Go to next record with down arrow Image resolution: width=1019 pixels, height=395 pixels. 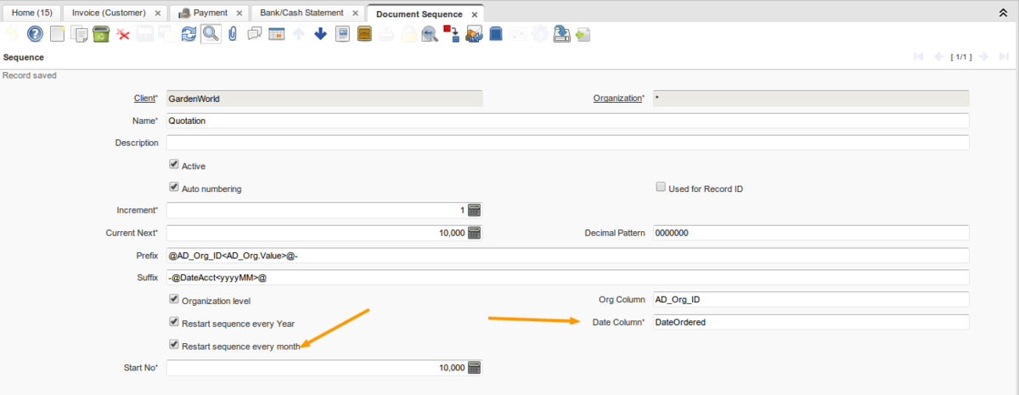click(x=320, y=34)
